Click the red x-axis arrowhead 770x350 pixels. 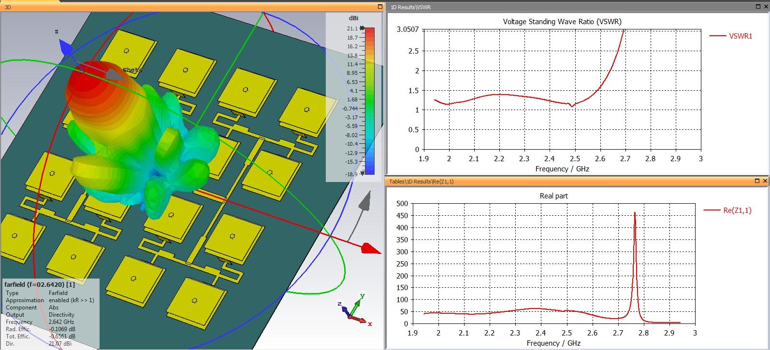point(371,249)
